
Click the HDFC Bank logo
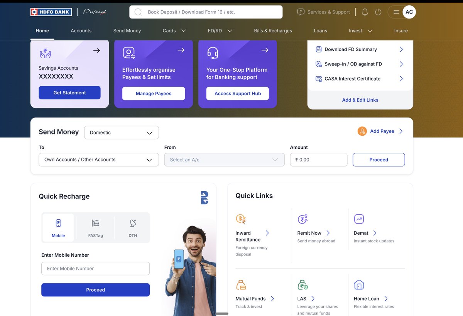pyautogui.click(x=51, y=12)
